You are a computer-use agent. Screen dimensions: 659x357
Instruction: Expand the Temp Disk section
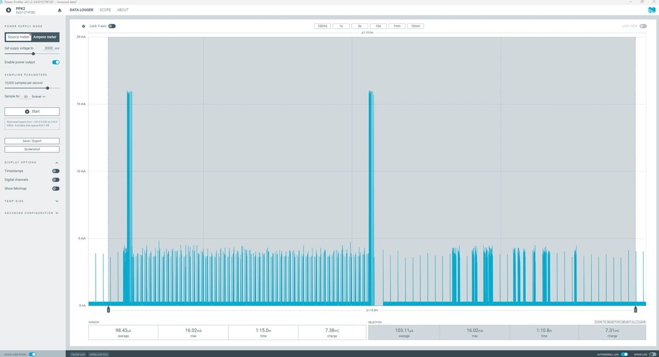click(57, 201)
